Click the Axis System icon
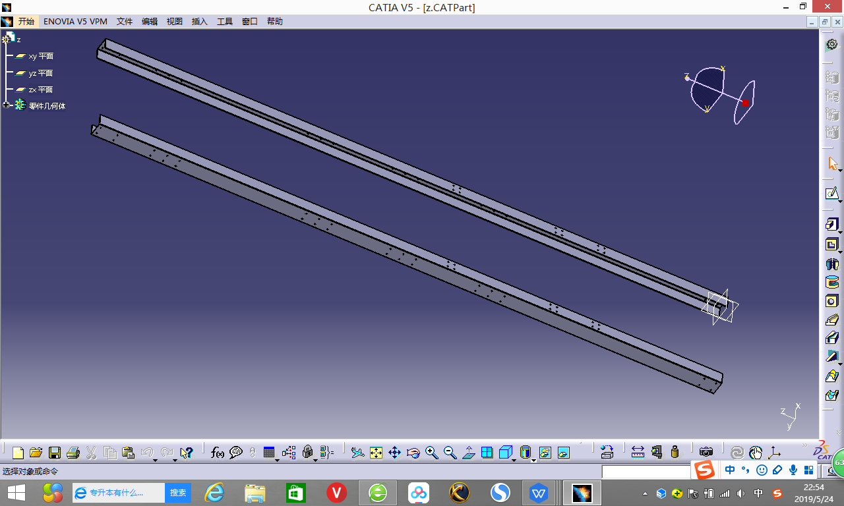This screenshot has height=506, width=844. tap(775, 453)
